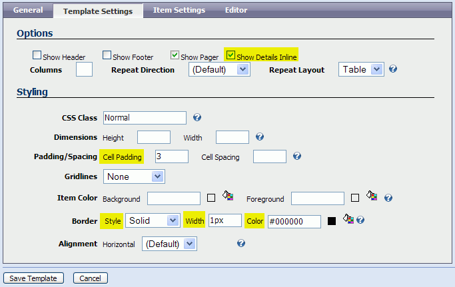Open help icon next to Repeat Layout
The image size is (455, 287).
(x=393, y=69)
